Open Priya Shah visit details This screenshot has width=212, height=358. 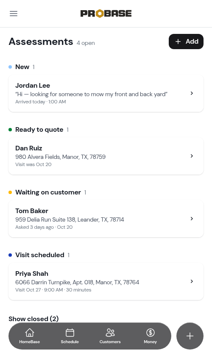click(x=106, y=281)
